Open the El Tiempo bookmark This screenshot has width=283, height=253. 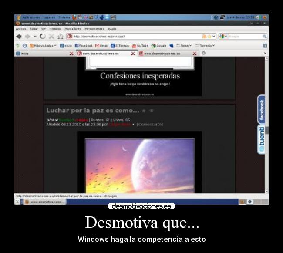[120, 46]
